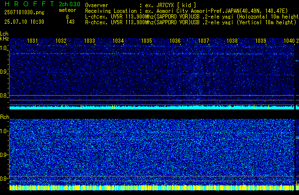Viewport: 299px width, 195px height.
Task: Click the HROFFT title text
Action: pos(29,4)
